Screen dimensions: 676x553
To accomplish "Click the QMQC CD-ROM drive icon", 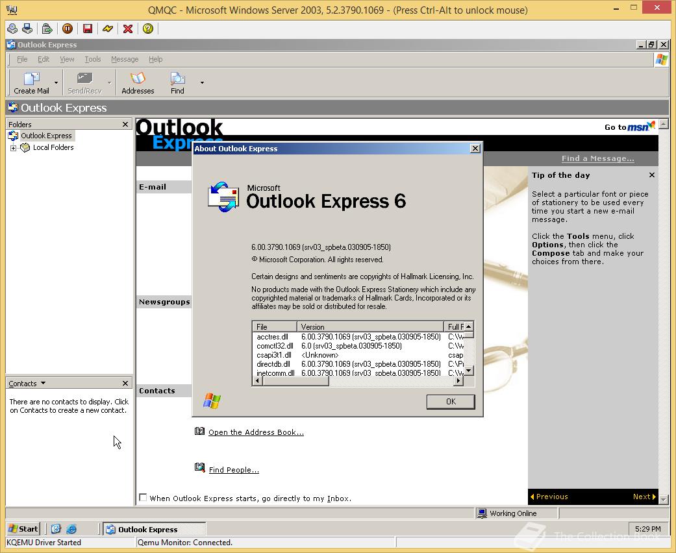I will [x=12, y=29].
